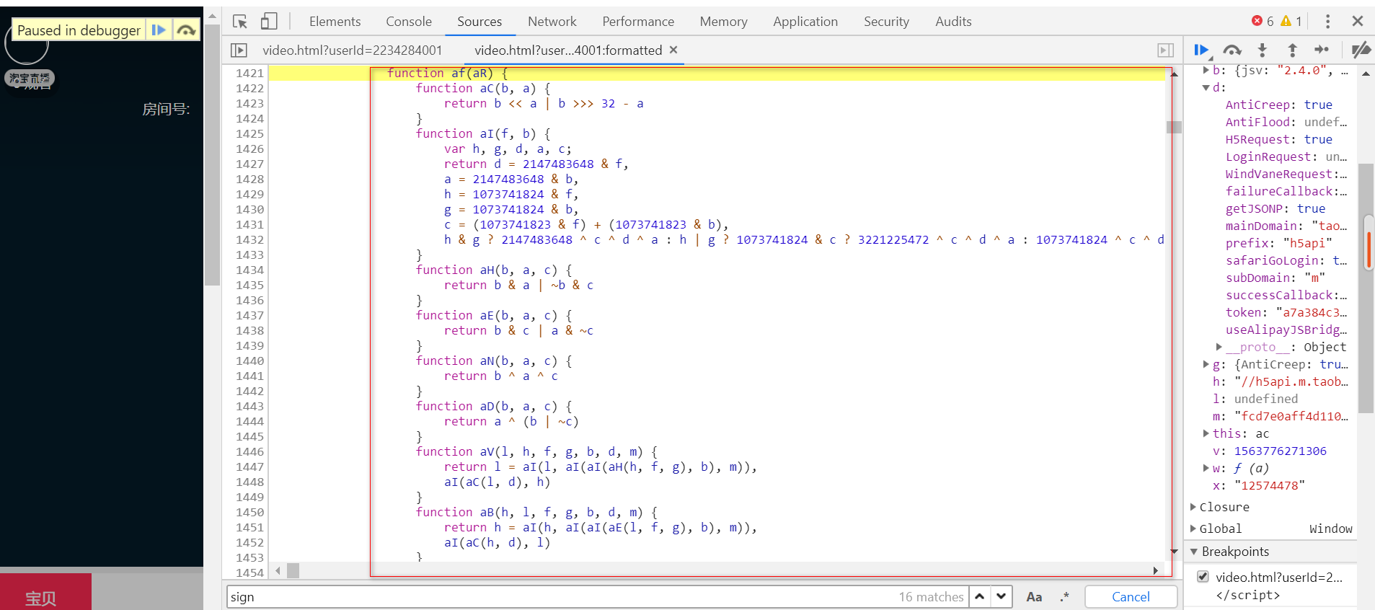The height and width of the screenshot is (610, 1375).
Task: Show the file navigator sidebar
Action: 239,50
